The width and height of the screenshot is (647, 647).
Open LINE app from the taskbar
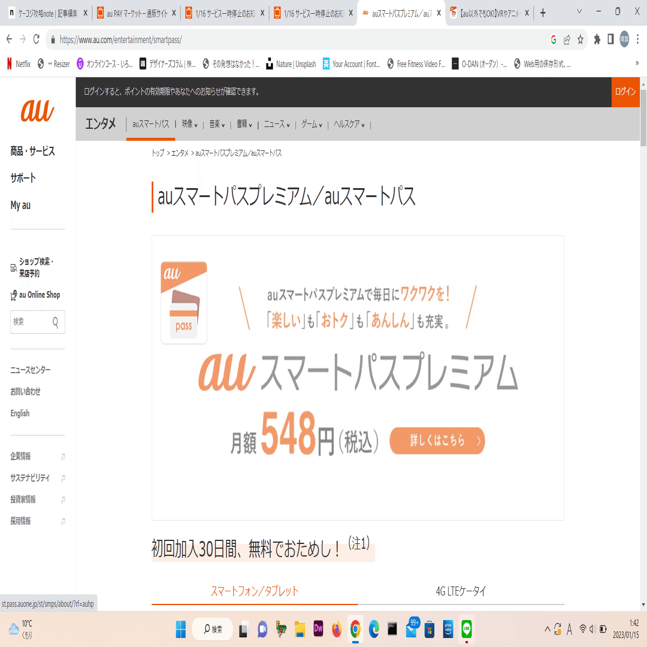point(466,629)
